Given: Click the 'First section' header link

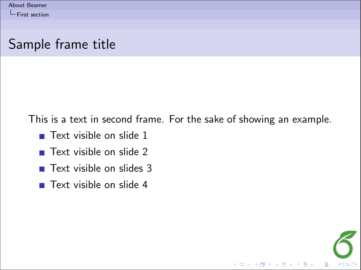Looking at the screenshot, I should (x=33, y=14).
